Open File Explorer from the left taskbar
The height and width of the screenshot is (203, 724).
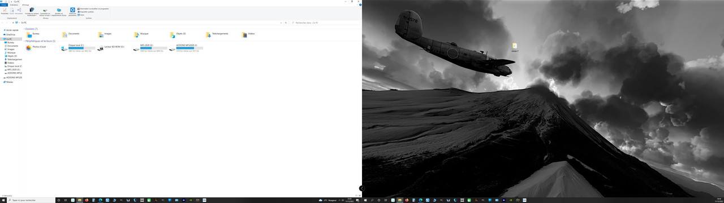click(80, 200)
